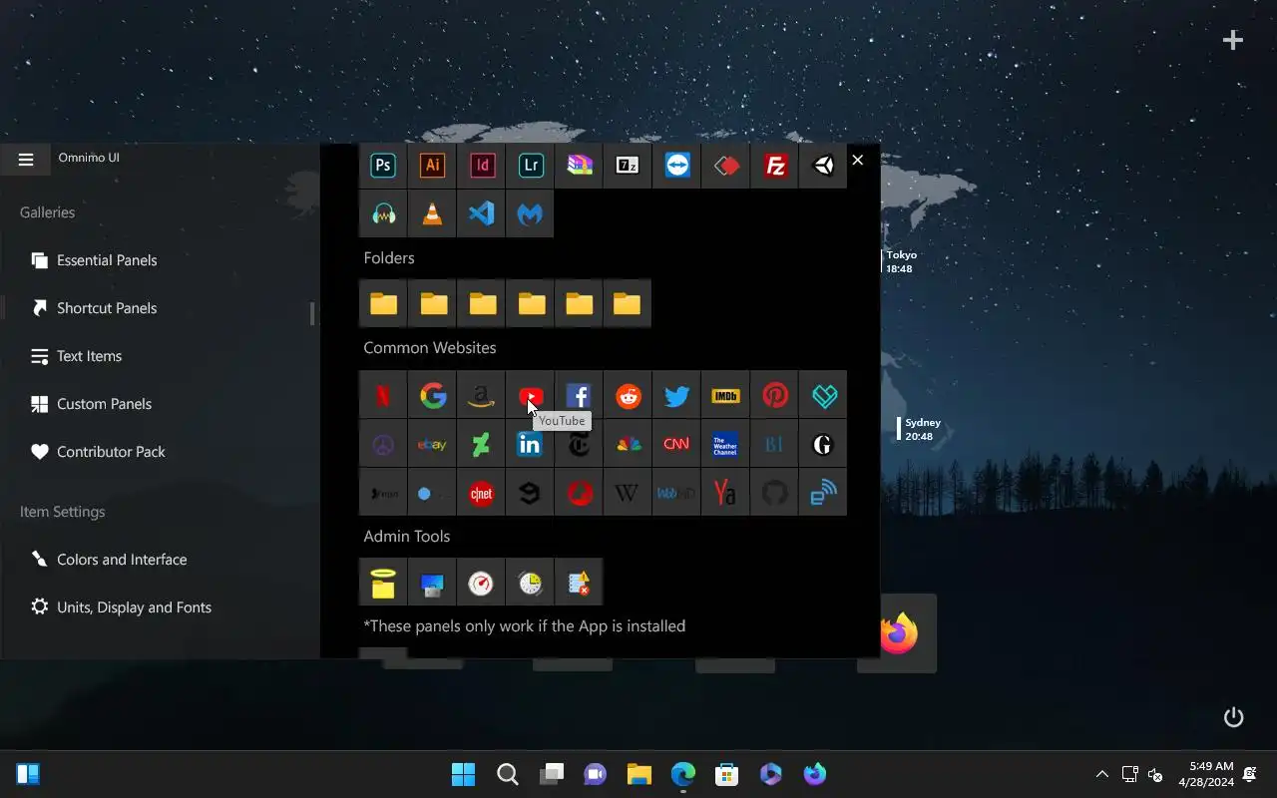Screen dimensions: 1277x798
Task: Pick the Unity icon
Action: (x=824, y=166)
